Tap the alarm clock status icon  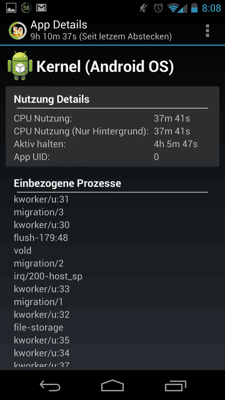click(x=158, y=8)
